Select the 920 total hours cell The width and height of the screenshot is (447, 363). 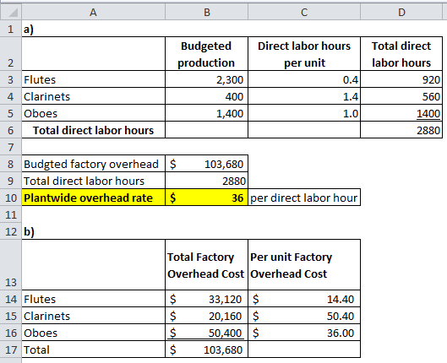coord(401,79)
